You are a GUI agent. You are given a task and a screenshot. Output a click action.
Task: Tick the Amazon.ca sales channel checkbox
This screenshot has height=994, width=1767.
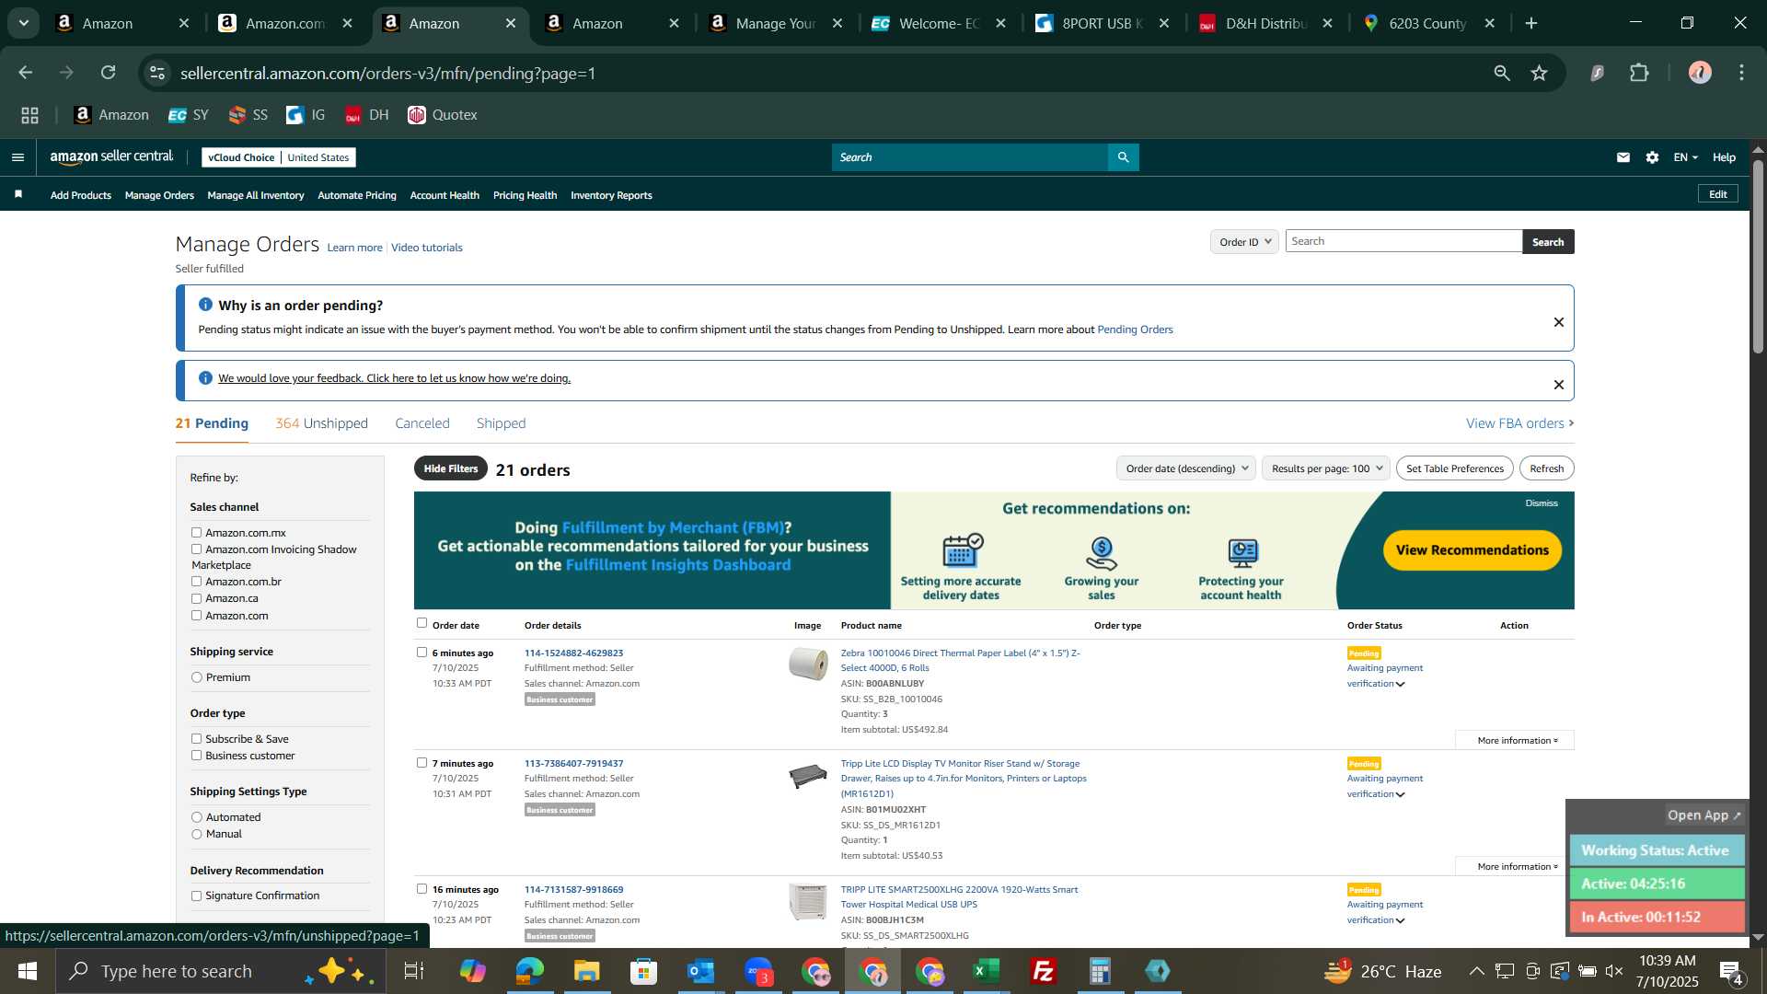[x=196, y=598]
